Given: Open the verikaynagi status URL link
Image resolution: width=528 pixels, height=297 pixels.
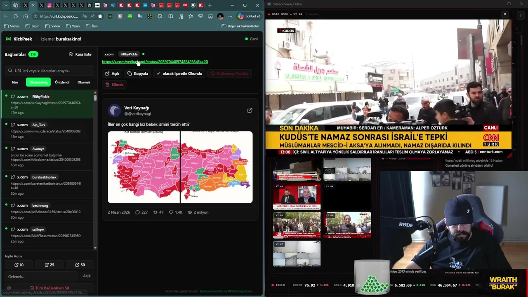Looking at the screenshot, I should coord(155,61).
